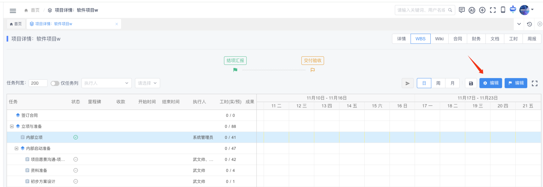The height and width of the screenshot is (187, 543).
Task: Toggle the 仅任务列 switch
Action: coord(55,83)
